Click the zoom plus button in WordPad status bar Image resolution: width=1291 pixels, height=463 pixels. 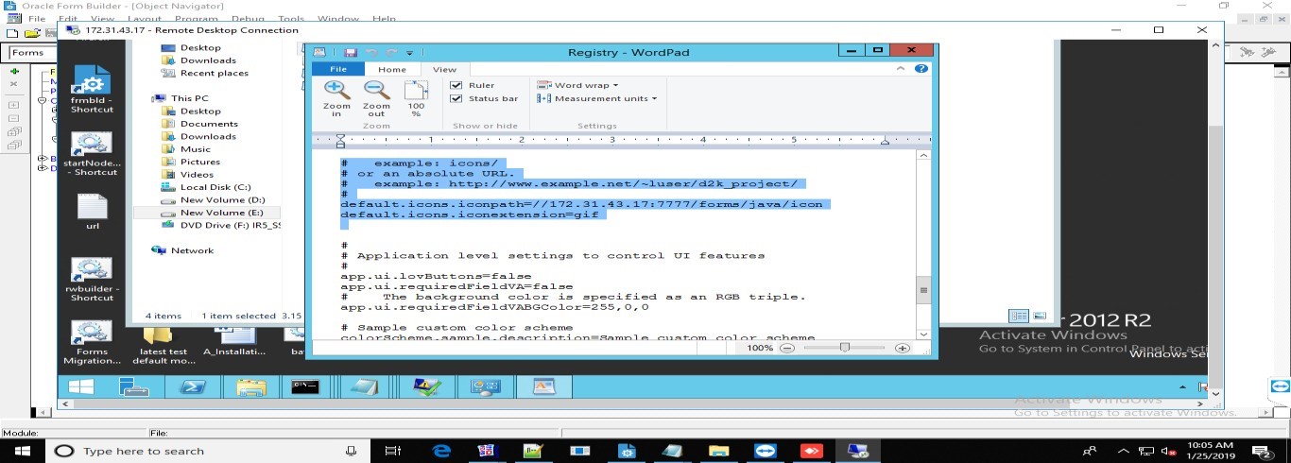tap(903, 348)
